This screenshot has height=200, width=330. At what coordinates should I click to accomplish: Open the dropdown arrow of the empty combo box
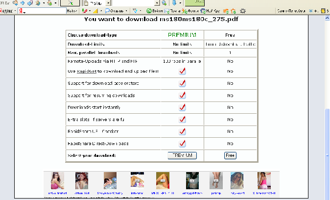click(x=157, y=3)
